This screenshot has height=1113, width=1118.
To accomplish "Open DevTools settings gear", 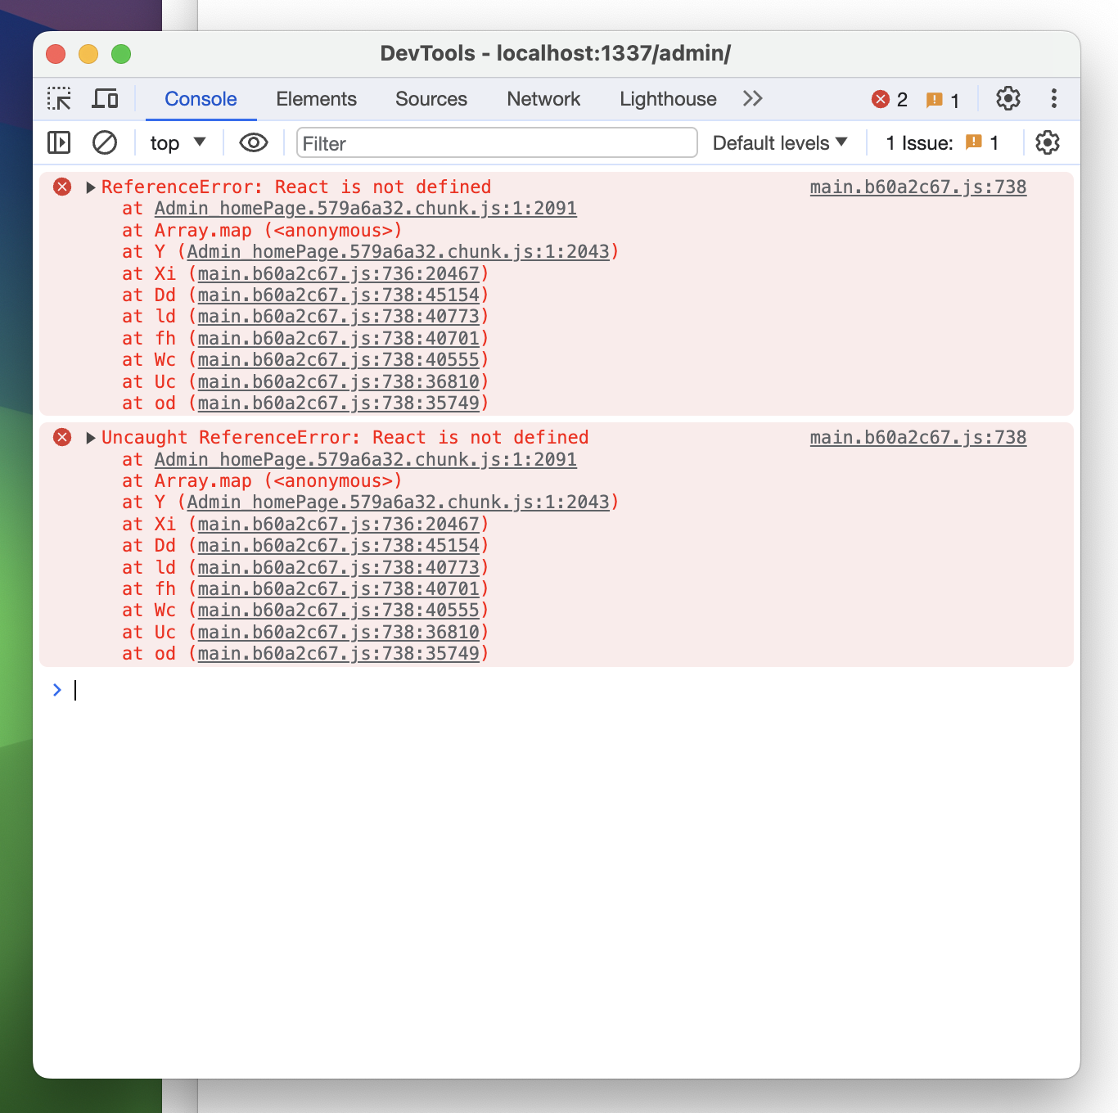I will 1008,98.
